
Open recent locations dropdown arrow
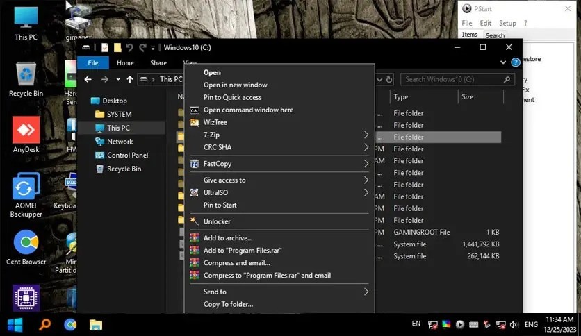(118, 79)
